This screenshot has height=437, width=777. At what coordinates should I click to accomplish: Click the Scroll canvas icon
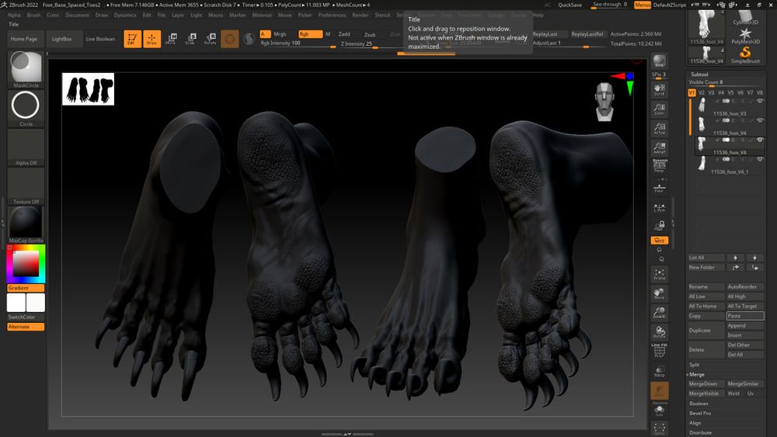pyautogui.click(x=659, y=89)
